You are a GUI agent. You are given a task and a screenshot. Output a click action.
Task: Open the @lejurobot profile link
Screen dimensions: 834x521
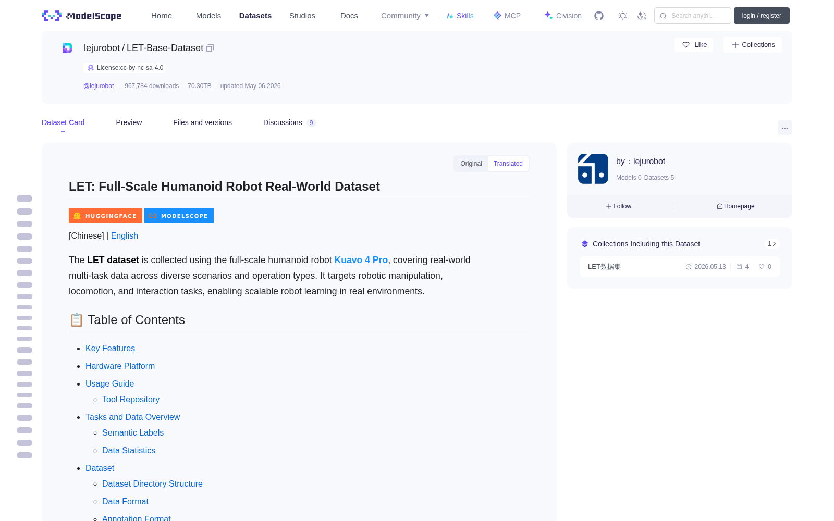click(x=99, y=86)
